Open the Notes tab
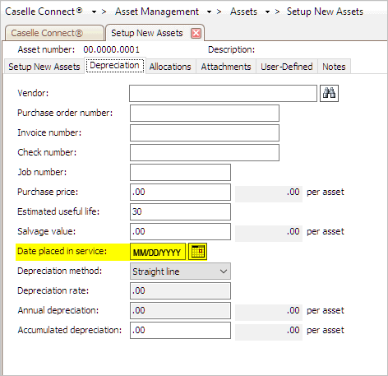The height and width of the screenshot is (376, 388). [334, 67]
